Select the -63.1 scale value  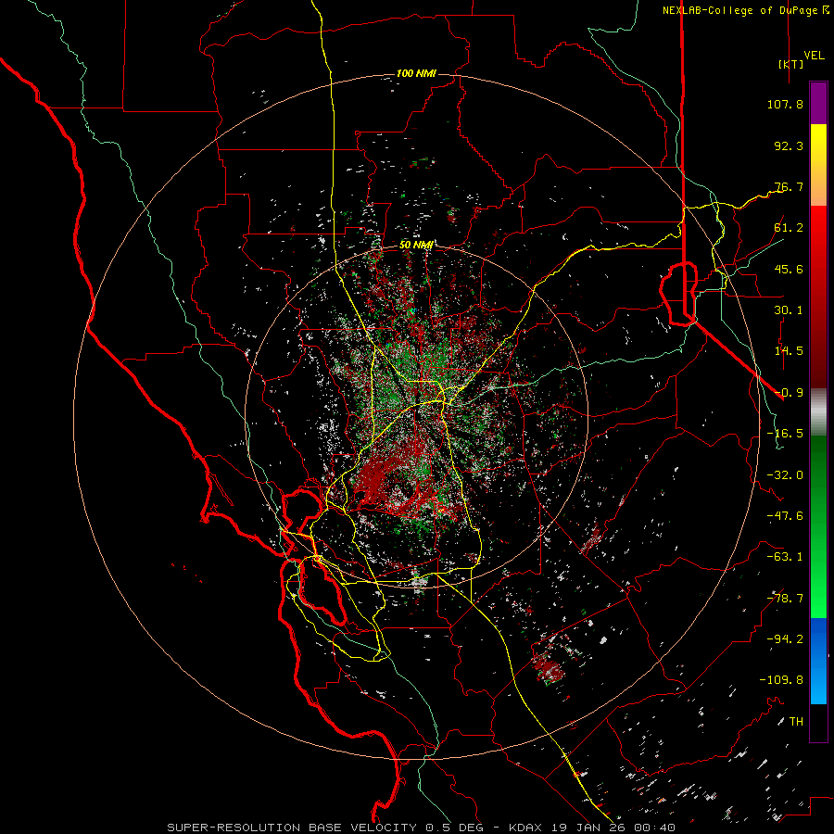pyautogui.click(x=785, y=557)
